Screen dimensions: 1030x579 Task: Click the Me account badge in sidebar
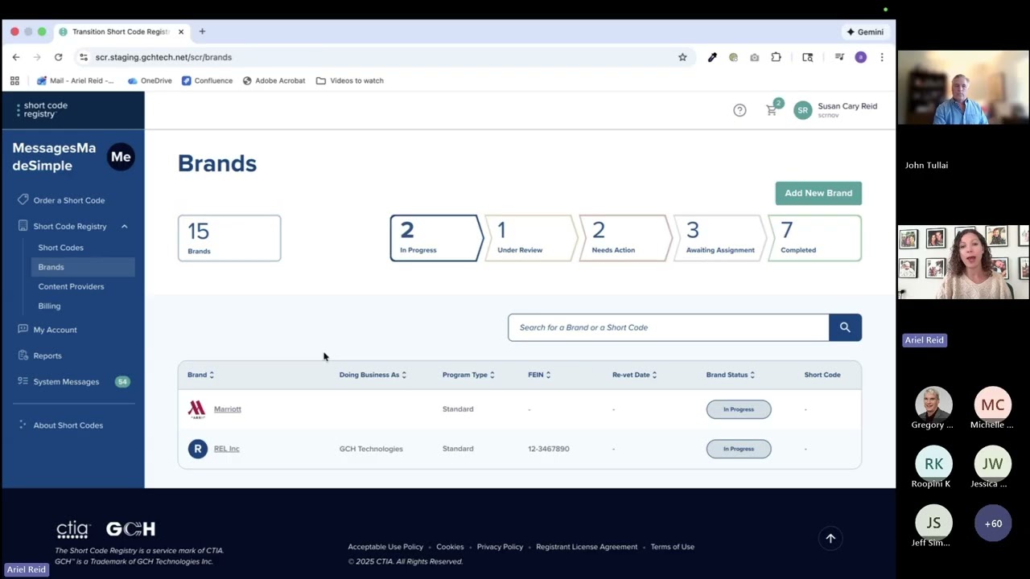click(x=121, y=157)
